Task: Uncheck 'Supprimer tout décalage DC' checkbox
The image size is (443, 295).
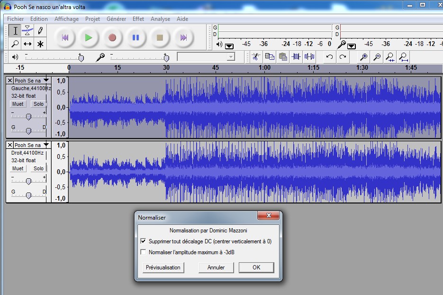Action: click(144, 241)
